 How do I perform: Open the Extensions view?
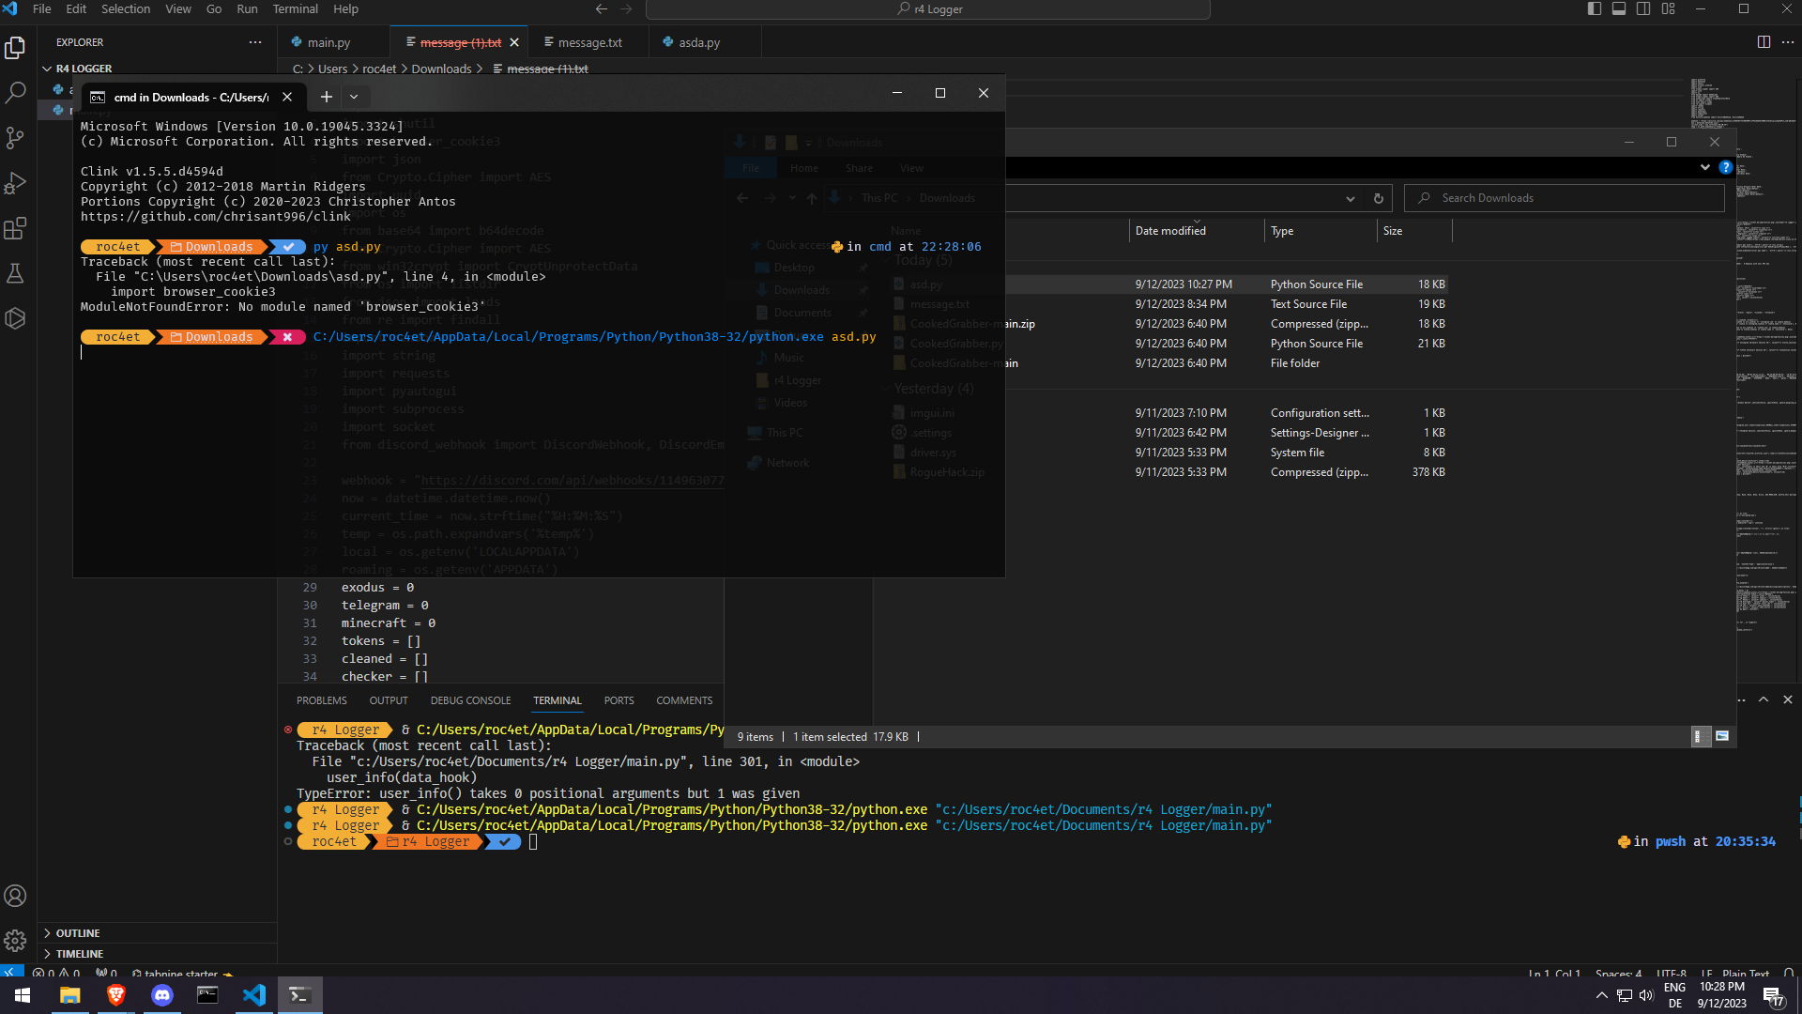[15, 228]
